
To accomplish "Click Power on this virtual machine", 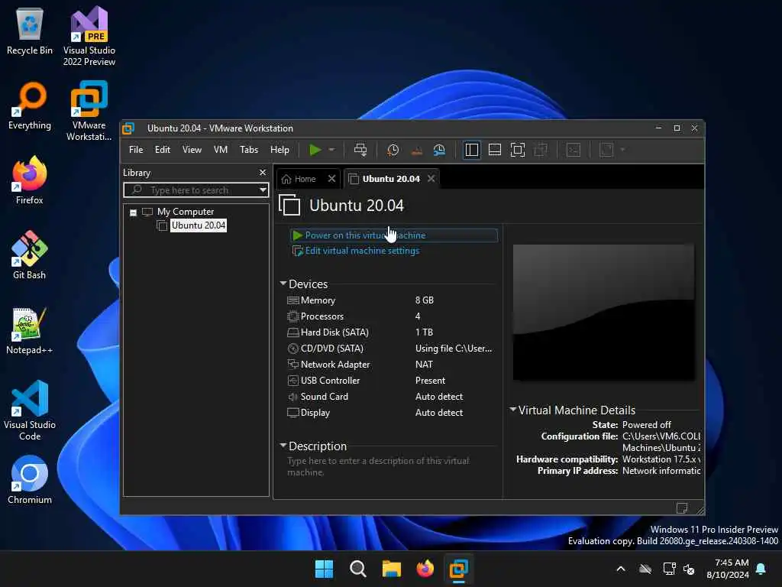I will (365, 235).
